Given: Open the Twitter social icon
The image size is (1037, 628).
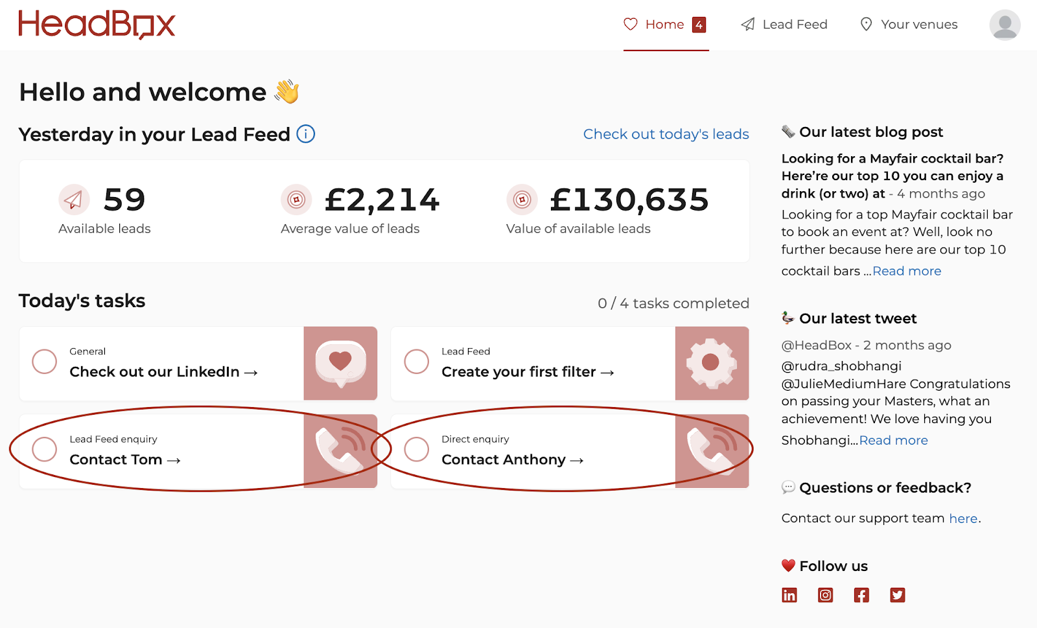Looking at the screenshot, I should (898, 595).
